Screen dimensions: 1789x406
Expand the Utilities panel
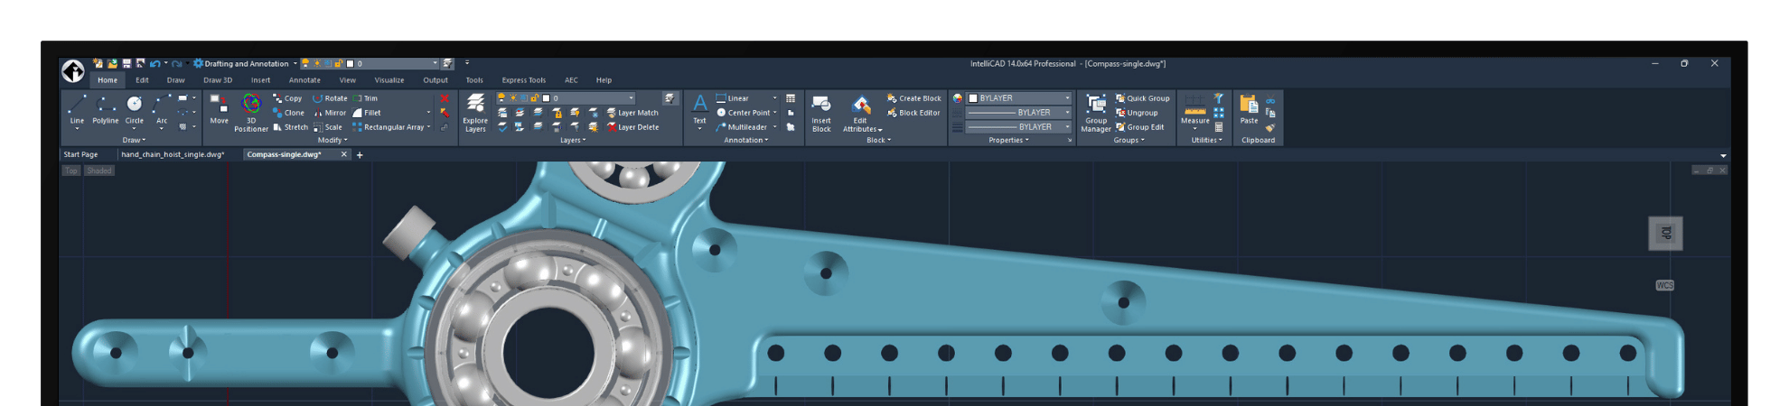(x=1206, y=140)
